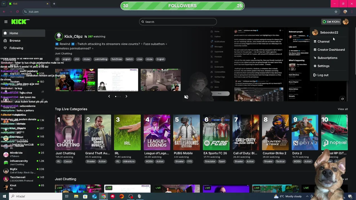Click the FPS tag under PUBG Mobile

coord(189,161)
